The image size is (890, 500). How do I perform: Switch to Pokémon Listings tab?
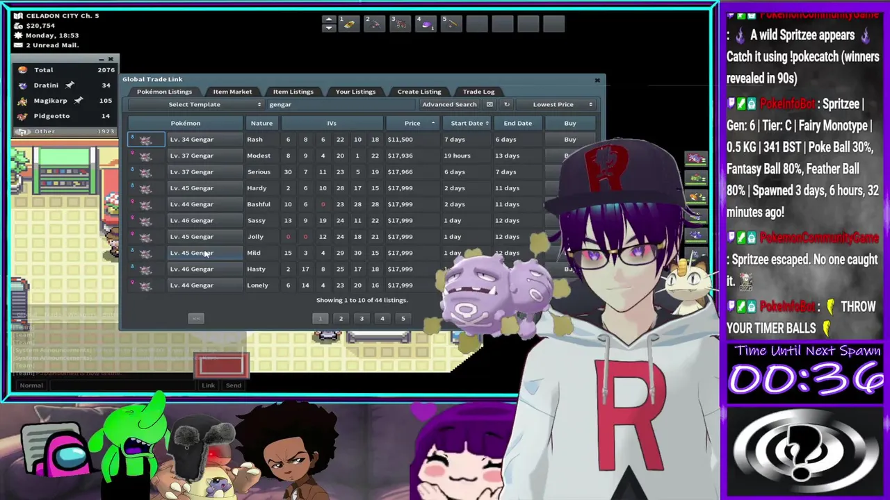coord(164,92)
